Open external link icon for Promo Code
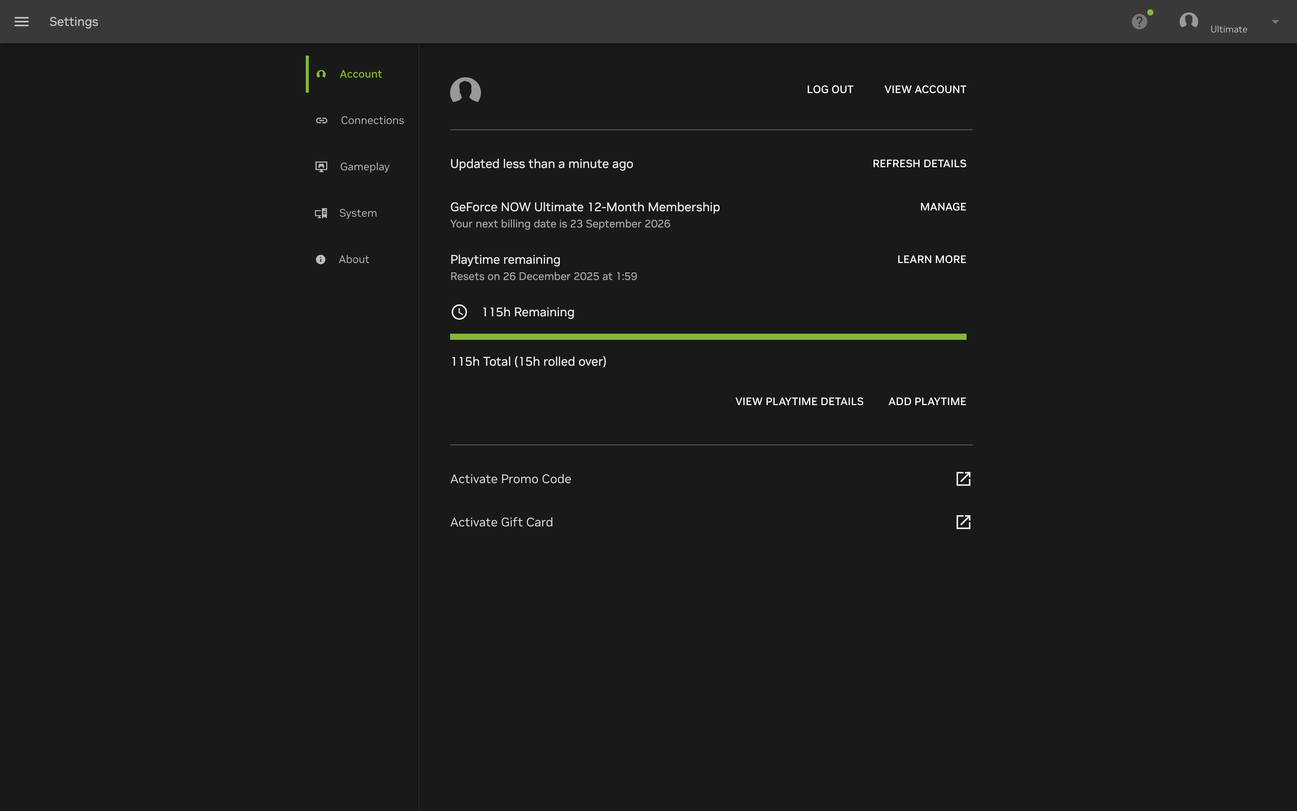Viewport: 1297px width, 811px height. tap(963, 478)
